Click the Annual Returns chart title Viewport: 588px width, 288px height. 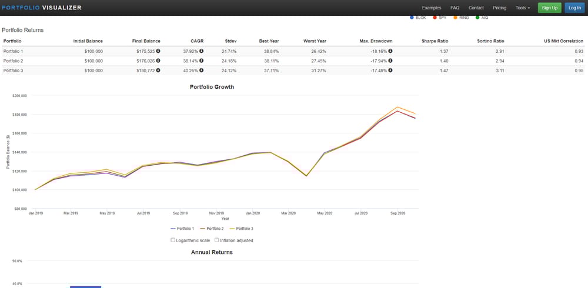pos(212,252)
